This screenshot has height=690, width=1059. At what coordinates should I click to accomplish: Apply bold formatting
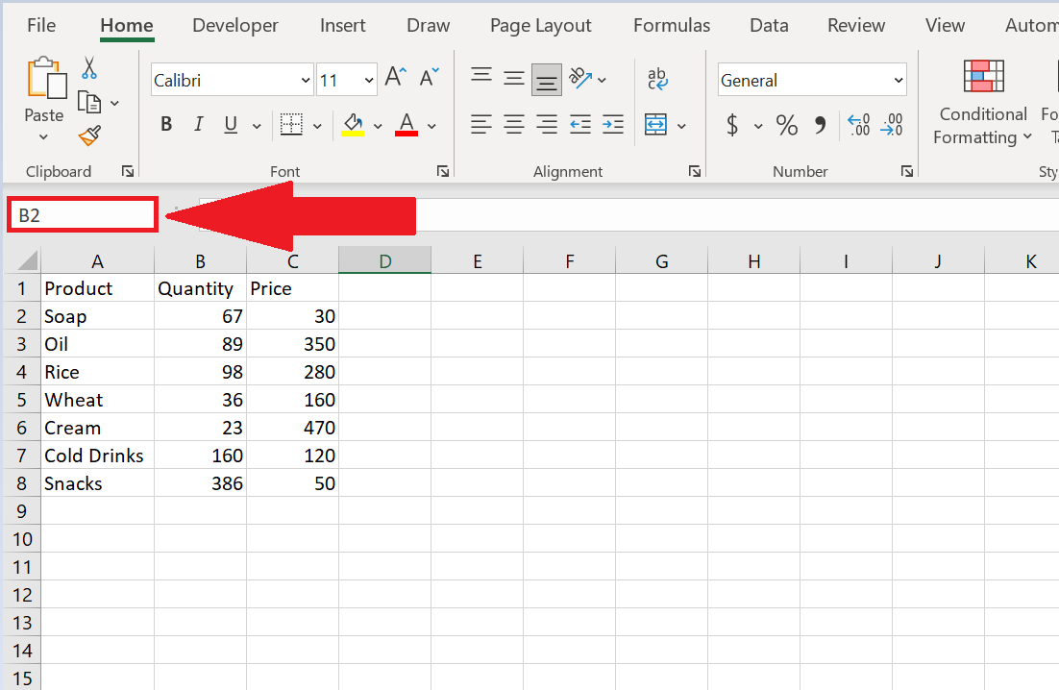165,124
